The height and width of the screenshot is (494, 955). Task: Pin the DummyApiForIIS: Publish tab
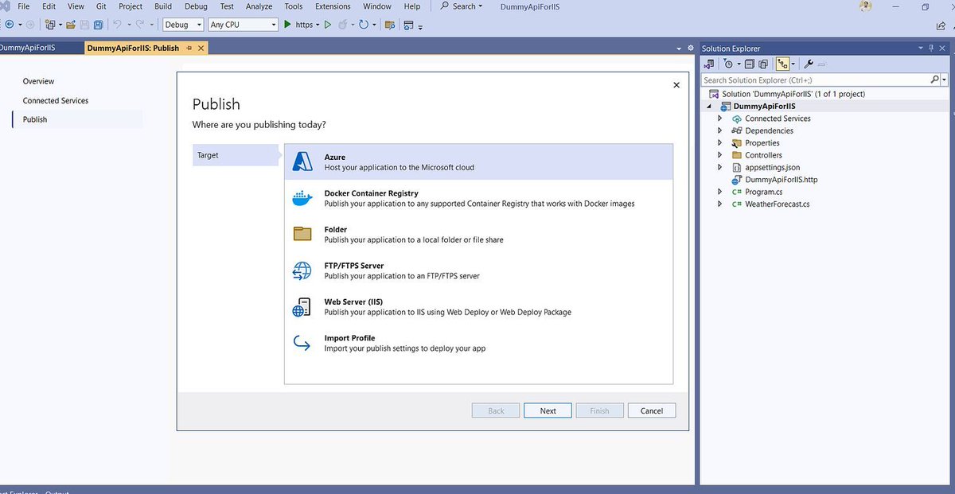tap(189, 48)
